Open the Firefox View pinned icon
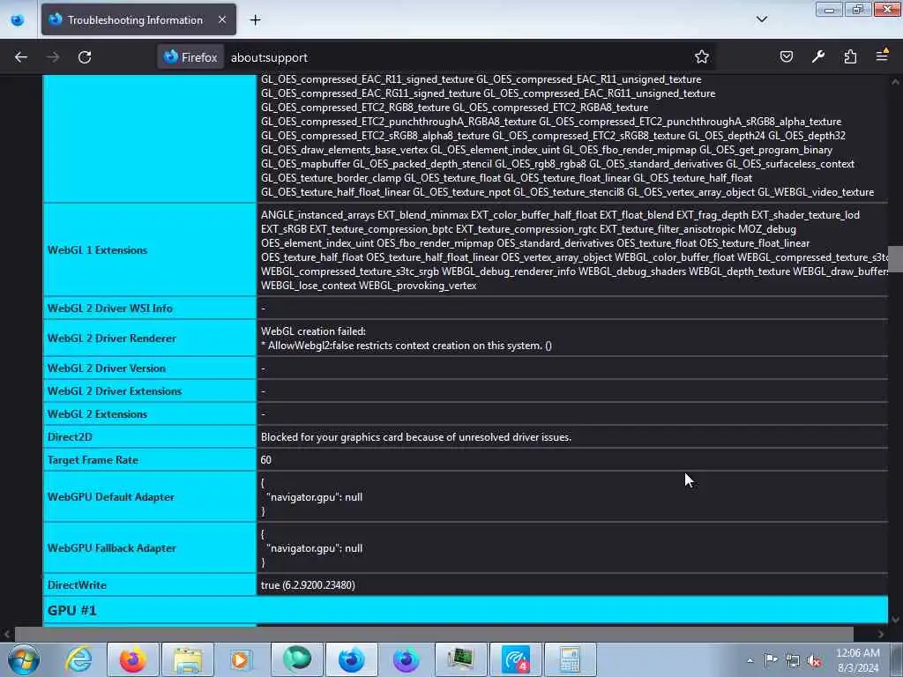 click(x=18, y=20)
